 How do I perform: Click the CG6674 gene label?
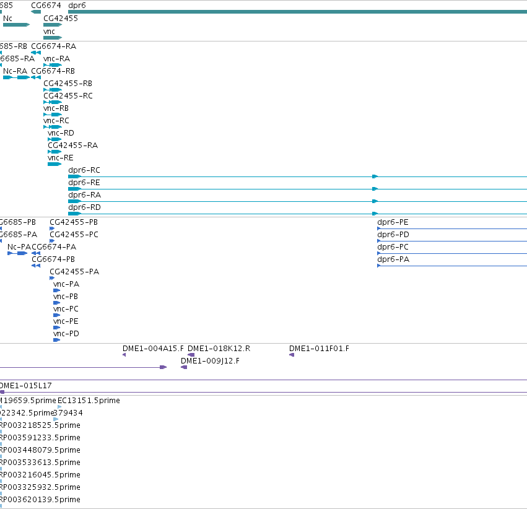46,6
